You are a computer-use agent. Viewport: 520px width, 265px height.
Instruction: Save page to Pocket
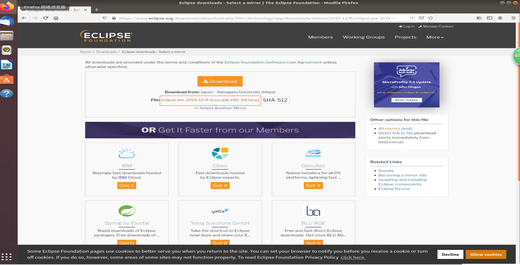click(x=421, y=18)
